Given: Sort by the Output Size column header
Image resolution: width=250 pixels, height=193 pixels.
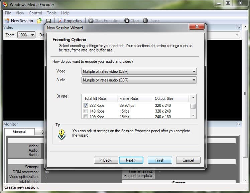Looking at the screenshot, I should (x=170, y=99).
